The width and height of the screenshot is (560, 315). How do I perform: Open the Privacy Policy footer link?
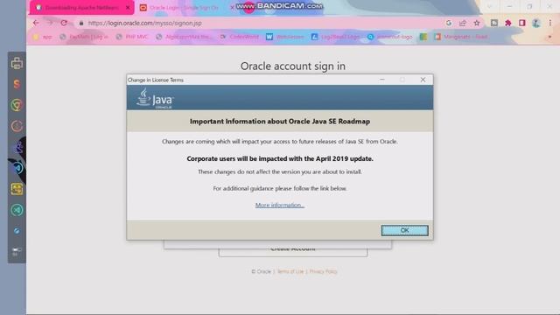323,271
